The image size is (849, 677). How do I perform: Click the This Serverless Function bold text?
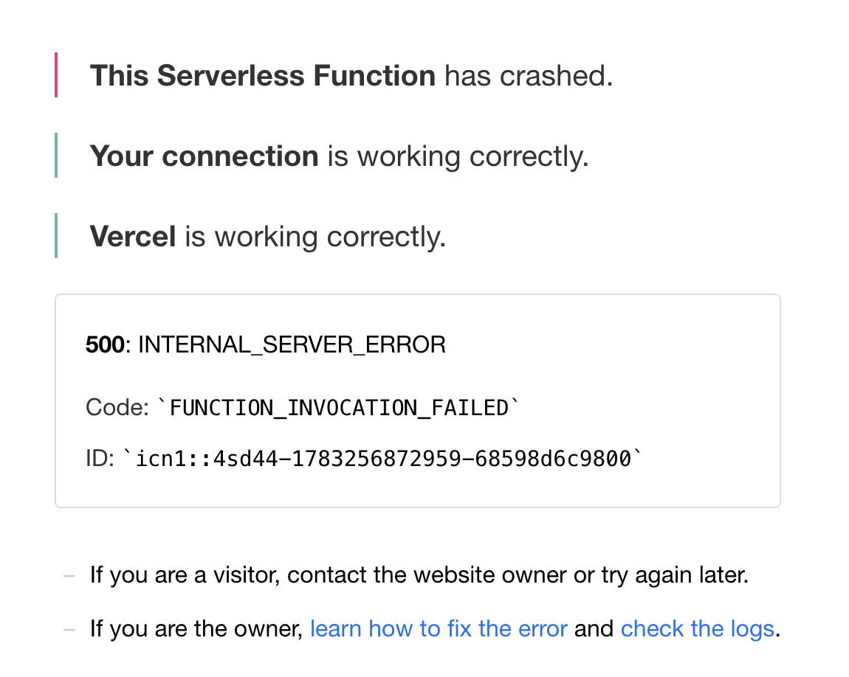[x=263, y=75]
